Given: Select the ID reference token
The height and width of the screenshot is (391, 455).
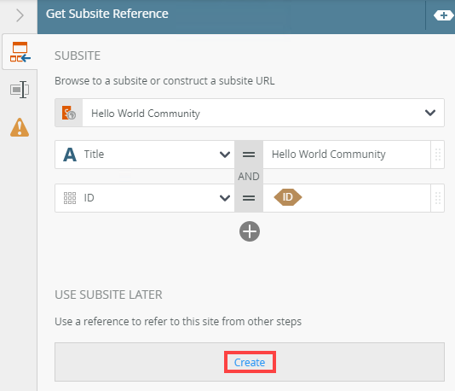Looking at the screenshot, I should pyautogui.click(x=287, y=197).
